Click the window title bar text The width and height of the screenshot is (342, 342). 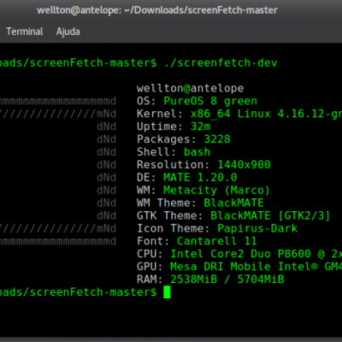pos(157,10)
